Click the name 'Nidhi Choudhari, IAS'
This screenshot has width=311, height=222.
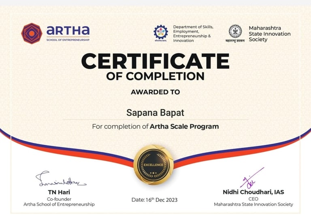pyautogui.click(x=253, y=192)
